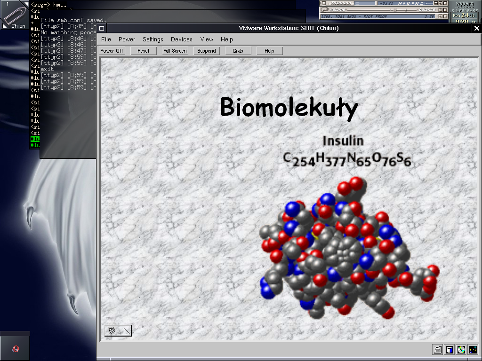Expand the View menu

pos(207,39)
